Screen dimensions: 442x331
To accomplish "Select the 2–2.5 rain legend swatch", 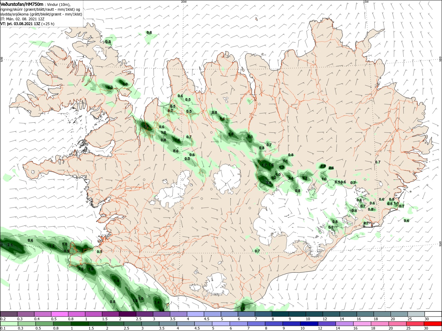I will 116,324.
